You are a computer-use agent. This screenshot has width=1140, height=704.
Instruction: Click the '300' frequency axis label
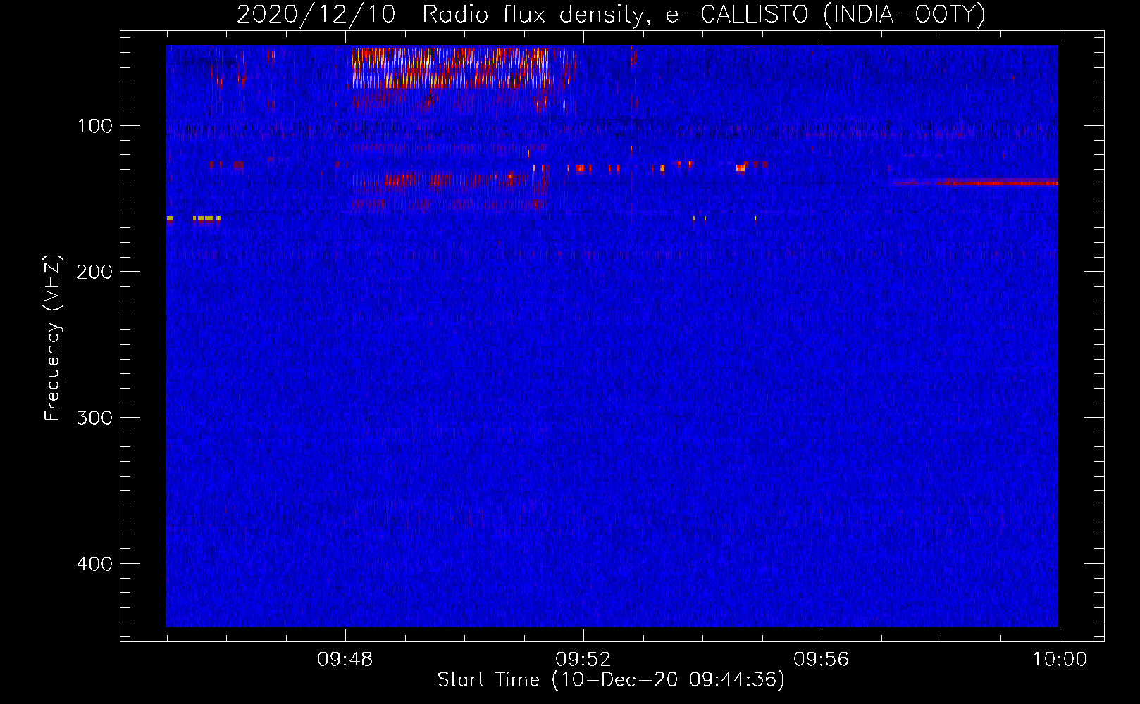pos(94,417)
